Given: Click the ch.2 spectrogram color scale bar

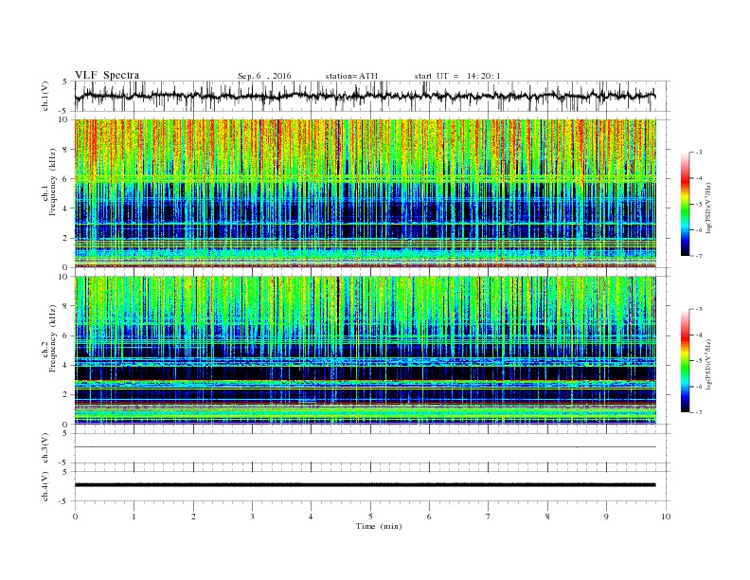Looking at the screenshot, I should coord(686,361).
